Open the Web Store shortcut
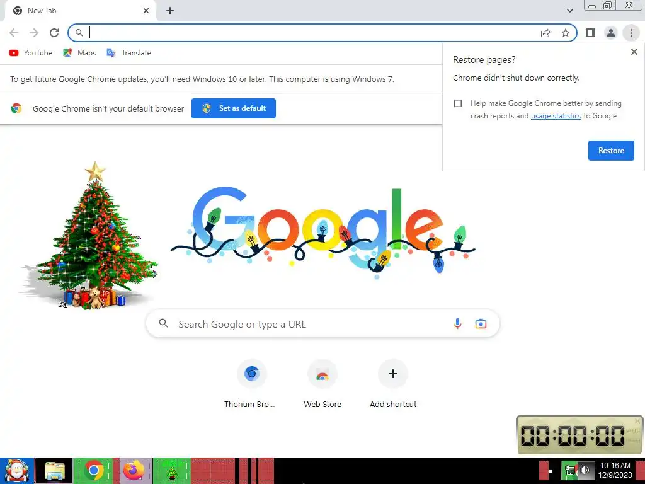The height and width of the screenshot is (484, 645). coord(322,384)
